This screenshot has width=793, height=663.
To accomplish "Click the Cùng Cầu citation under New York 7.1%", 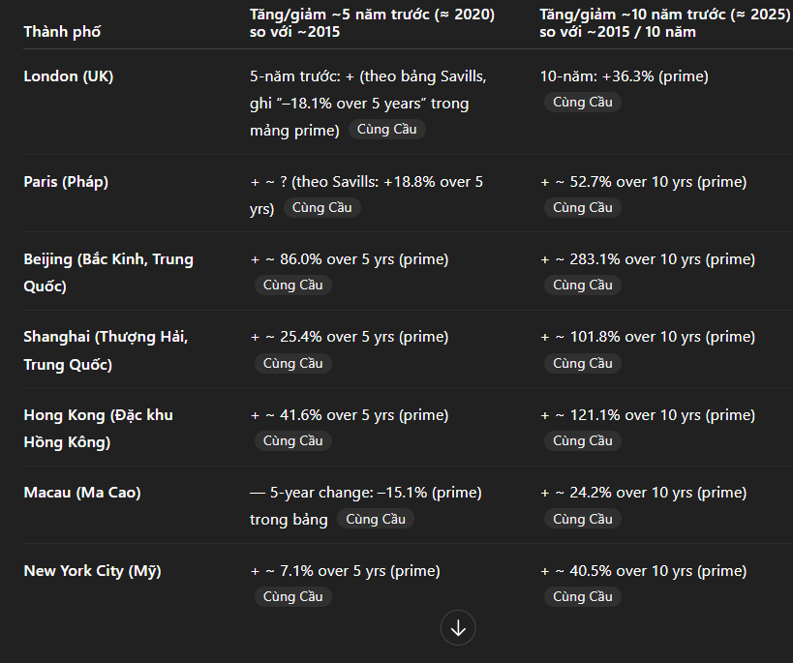I will (x=292, y=596).
